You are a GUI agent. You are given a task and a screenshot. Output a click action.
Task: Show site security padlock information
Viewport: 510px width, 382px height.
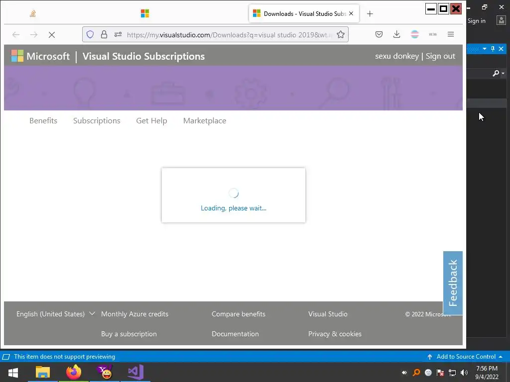pos(104,34)
